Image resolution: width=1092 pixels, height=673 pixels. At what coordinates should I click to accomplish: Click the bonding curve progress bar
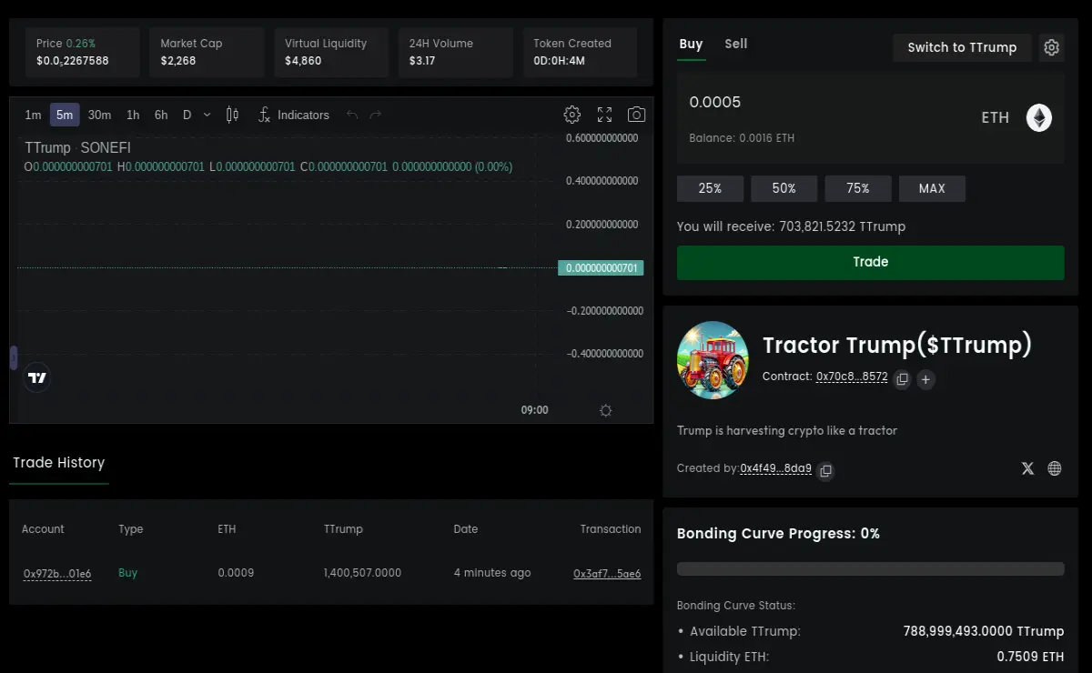click(x=870, y=569)
